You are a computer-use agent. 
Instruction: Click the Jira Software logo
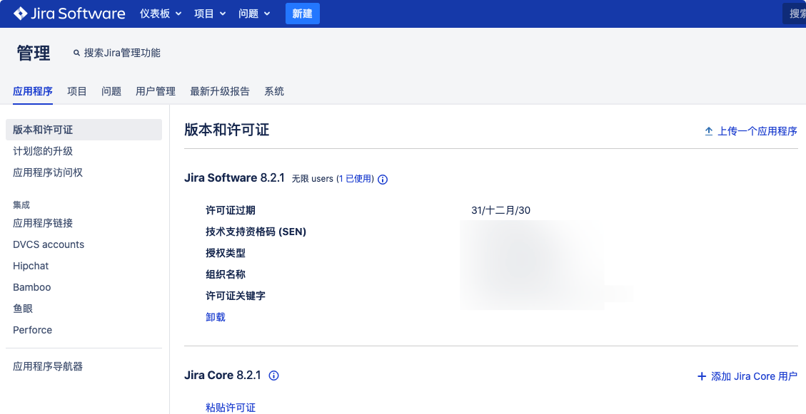click(69, 14)
